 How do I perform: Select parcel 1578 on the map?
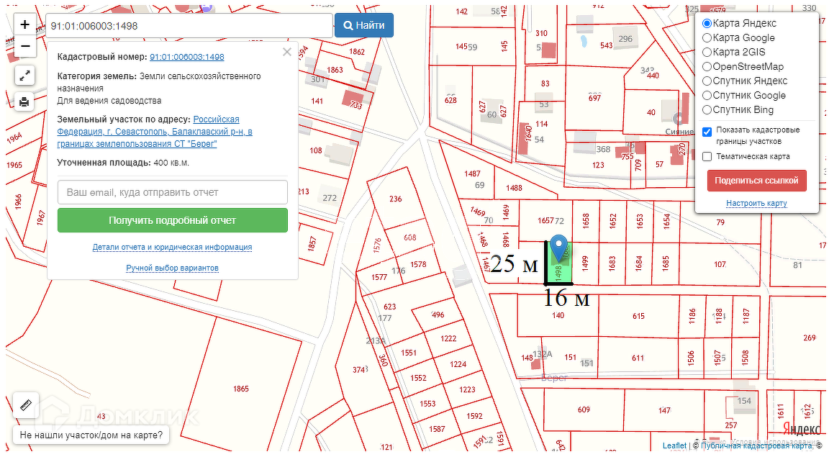point(418,264)
